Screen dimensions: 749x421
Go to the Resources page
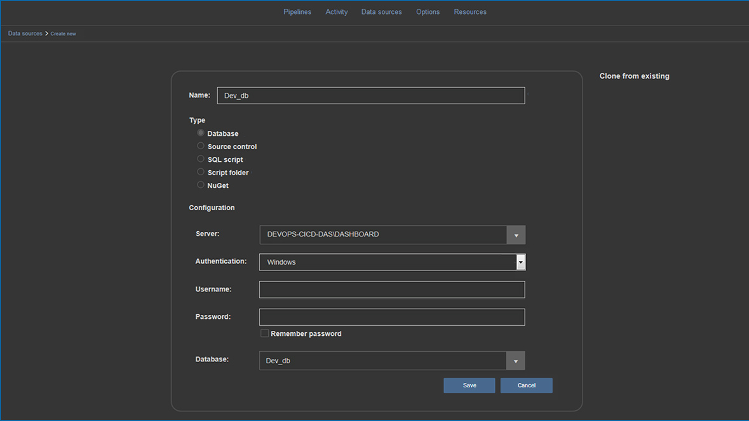click(x=470, y=11)
